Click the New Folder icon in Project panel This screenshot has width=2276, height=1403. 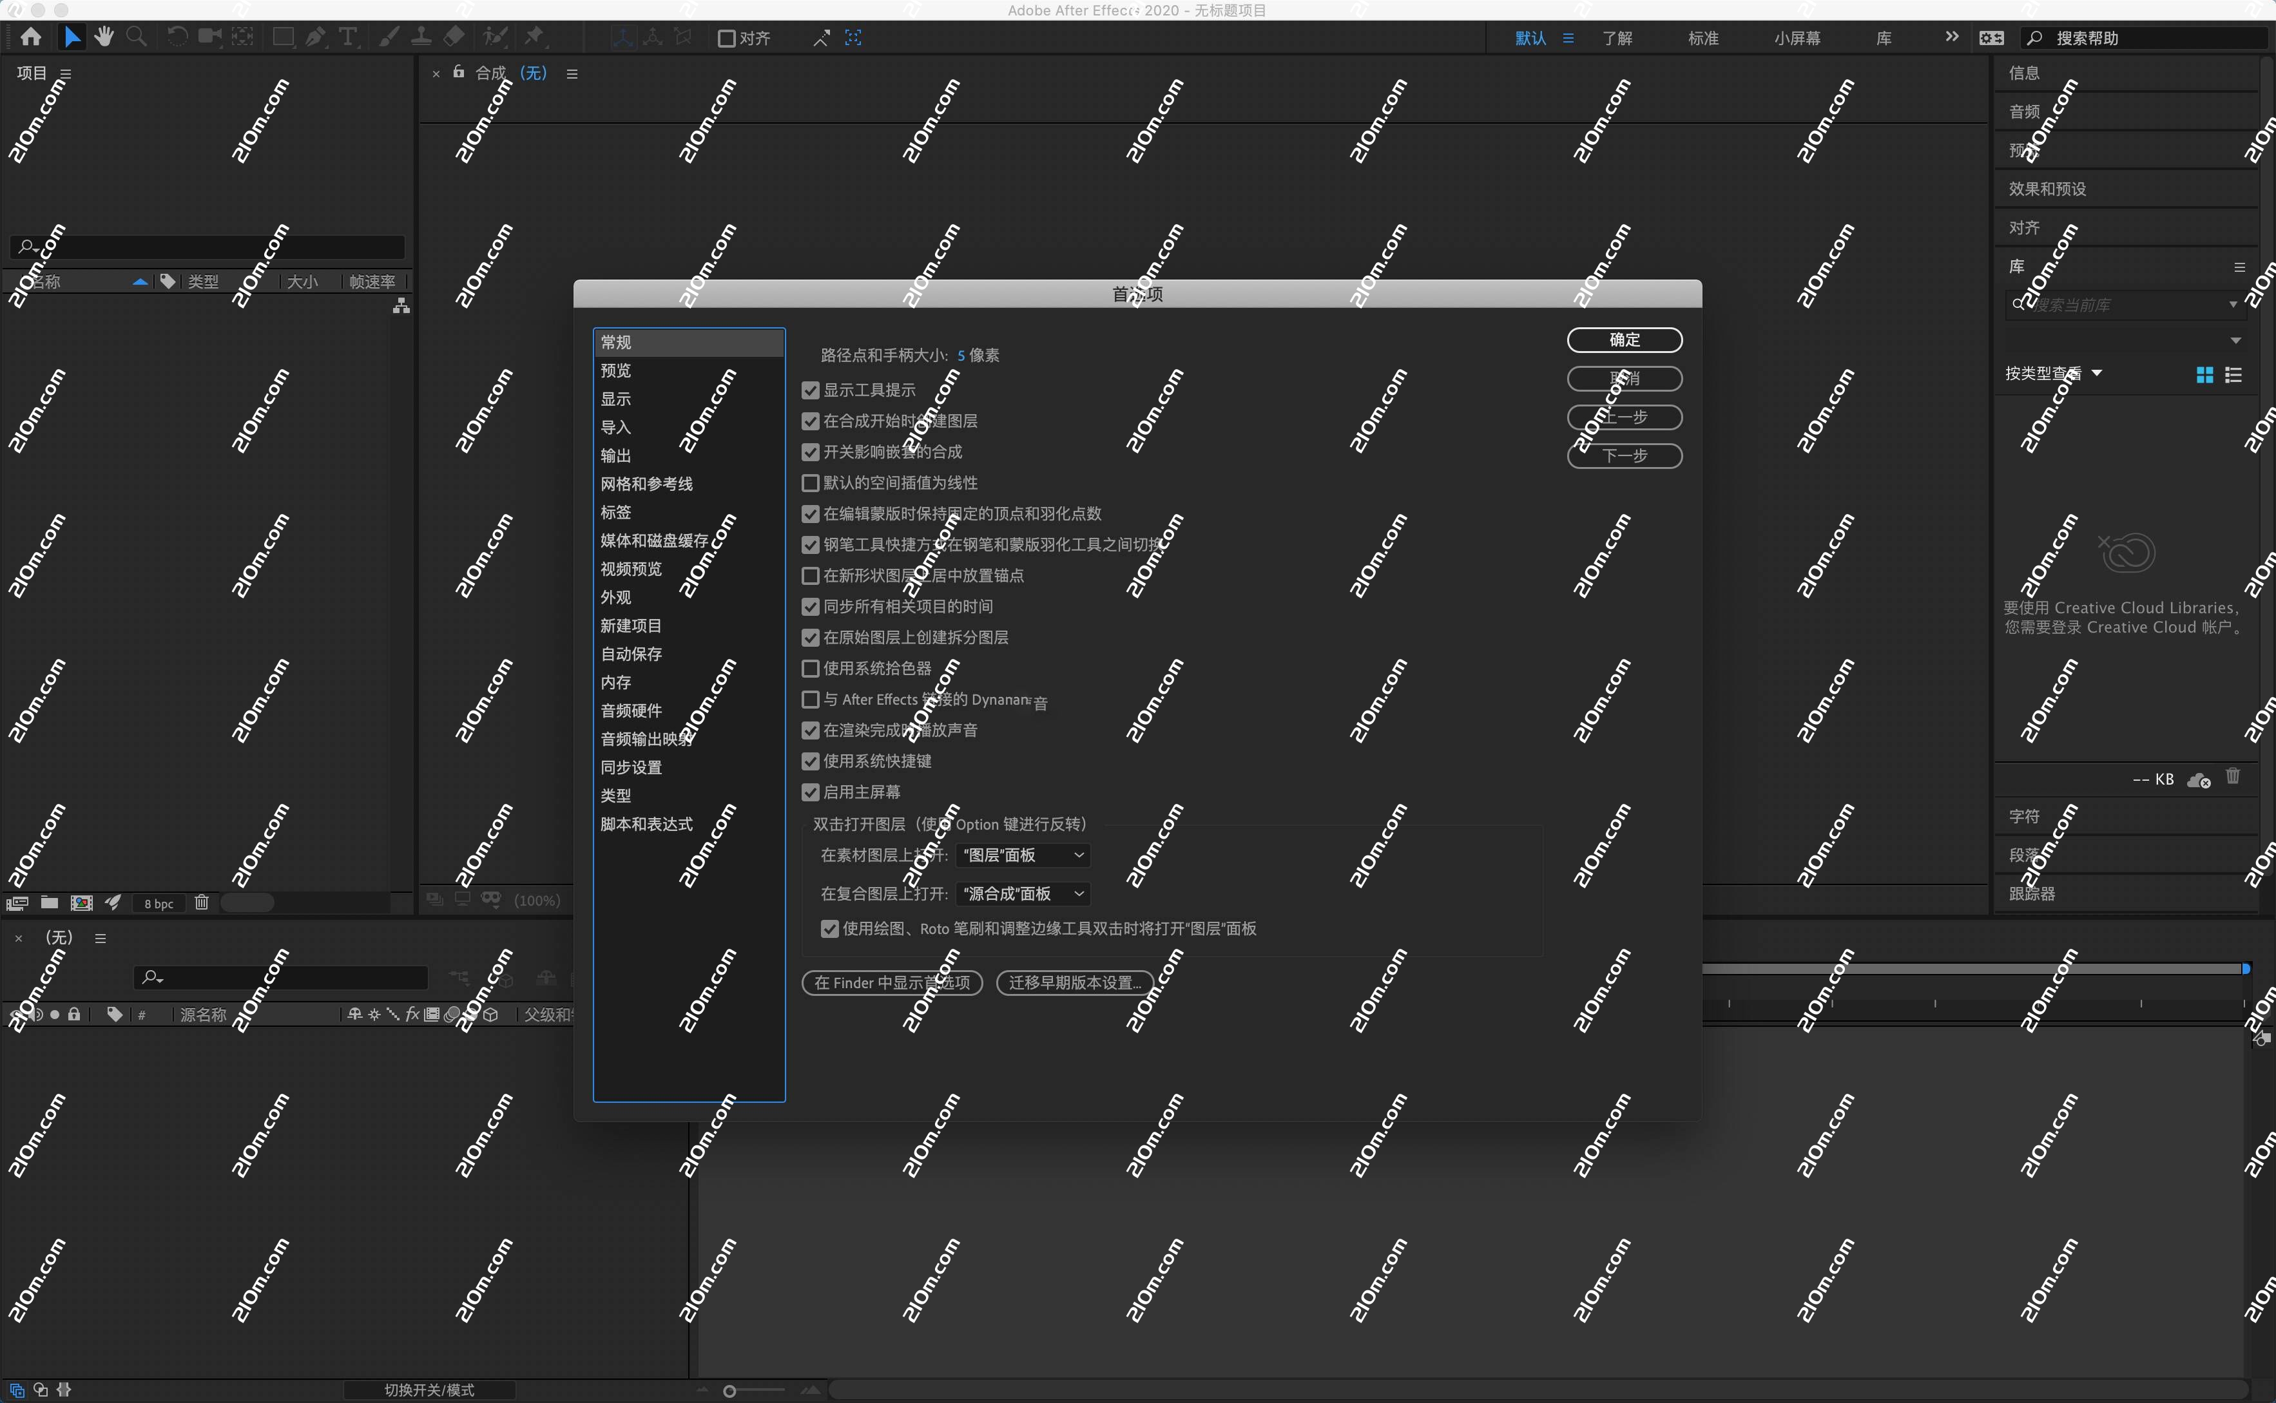pos(49,903)
